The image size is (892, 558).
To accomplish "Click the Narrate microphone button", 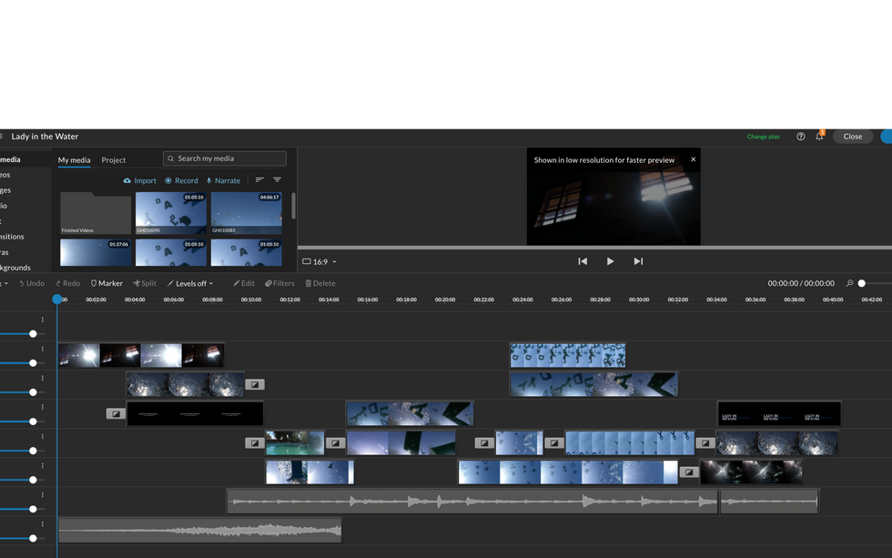I will [x=223, y=180].
